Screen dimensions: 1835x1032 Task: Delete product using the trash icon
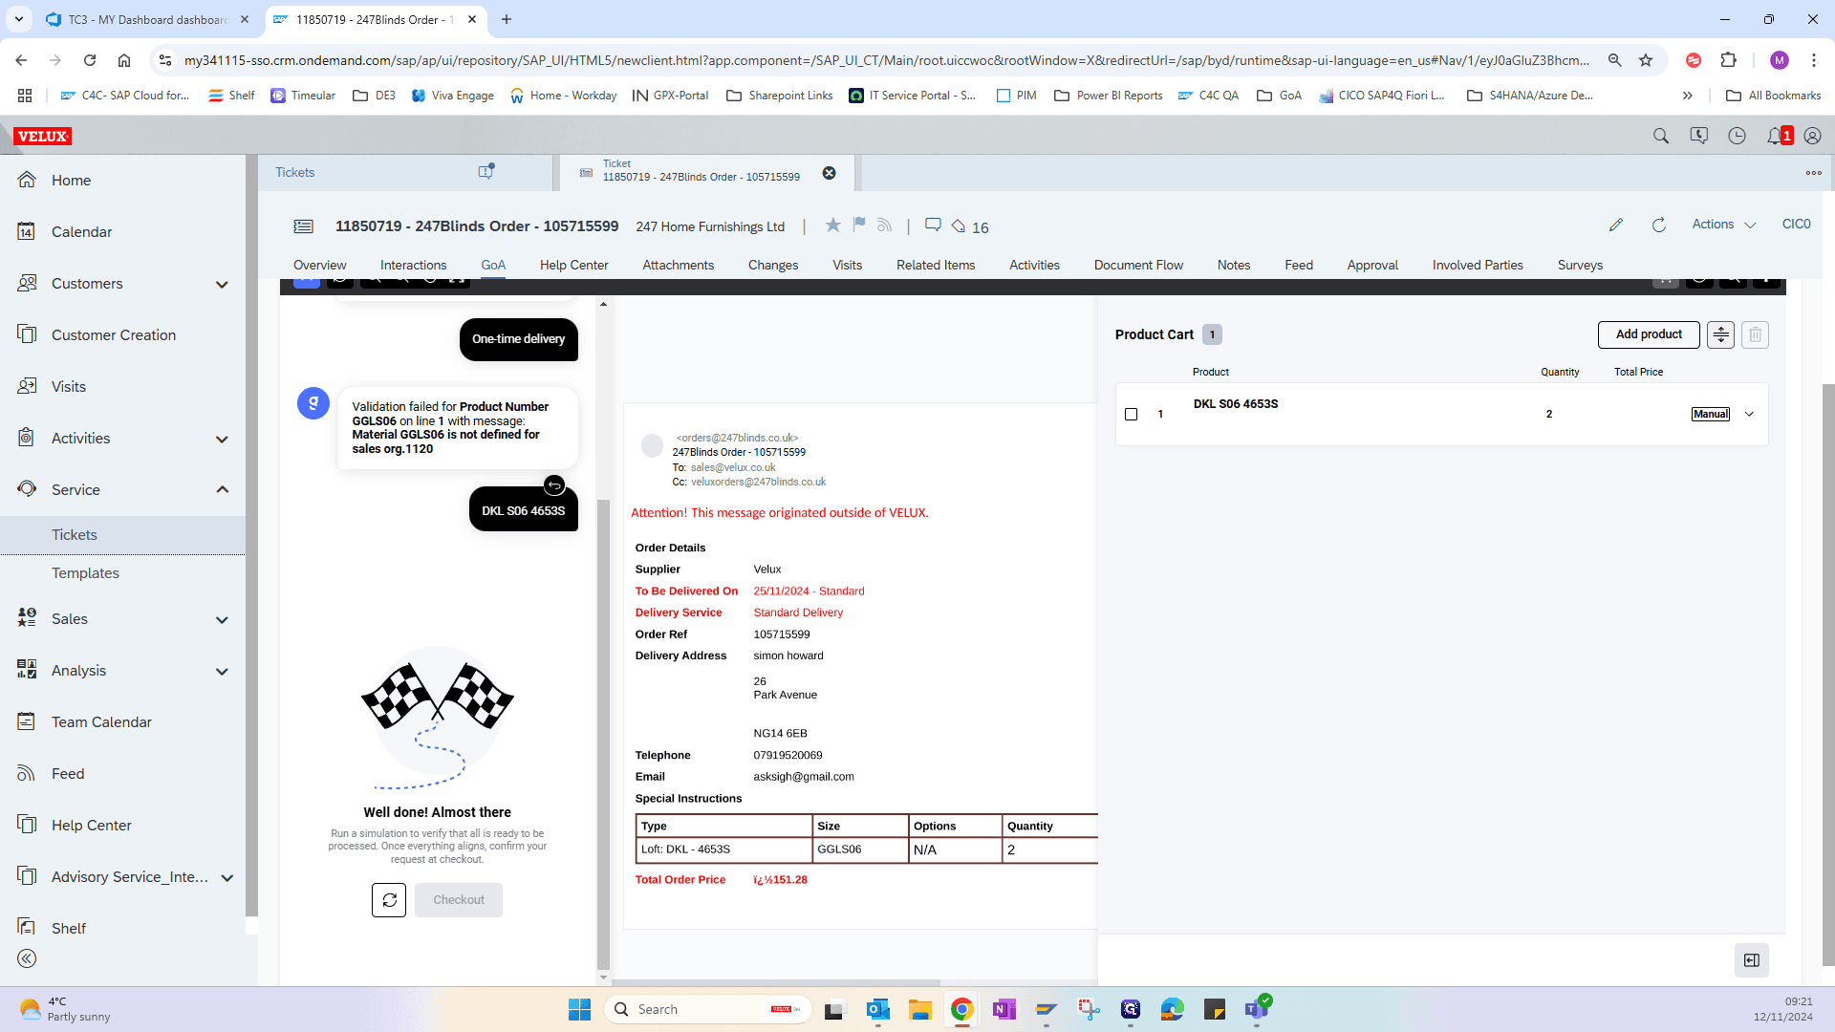click(1755, 334)
